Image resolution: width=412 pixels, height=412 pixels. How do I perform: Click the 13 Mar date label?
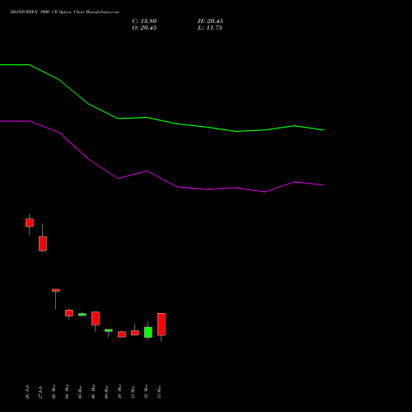pyautogui.click(x=159, y=391)
